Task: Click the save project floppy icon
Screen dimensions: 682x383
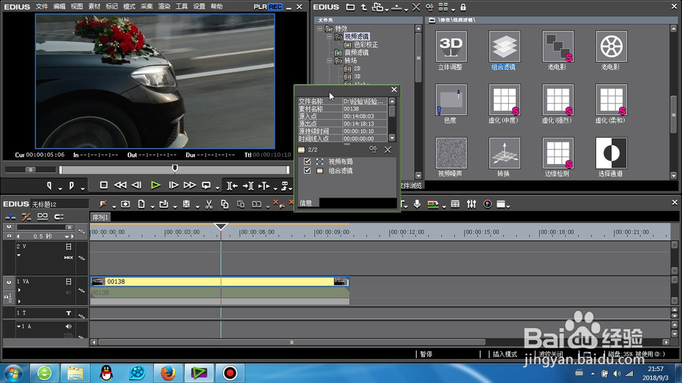Action: [x=186, y=204]
